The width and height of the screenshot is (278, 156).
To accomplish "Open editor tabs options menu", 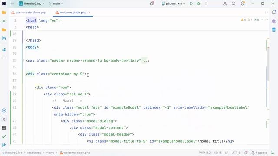I will click(265, 13).
